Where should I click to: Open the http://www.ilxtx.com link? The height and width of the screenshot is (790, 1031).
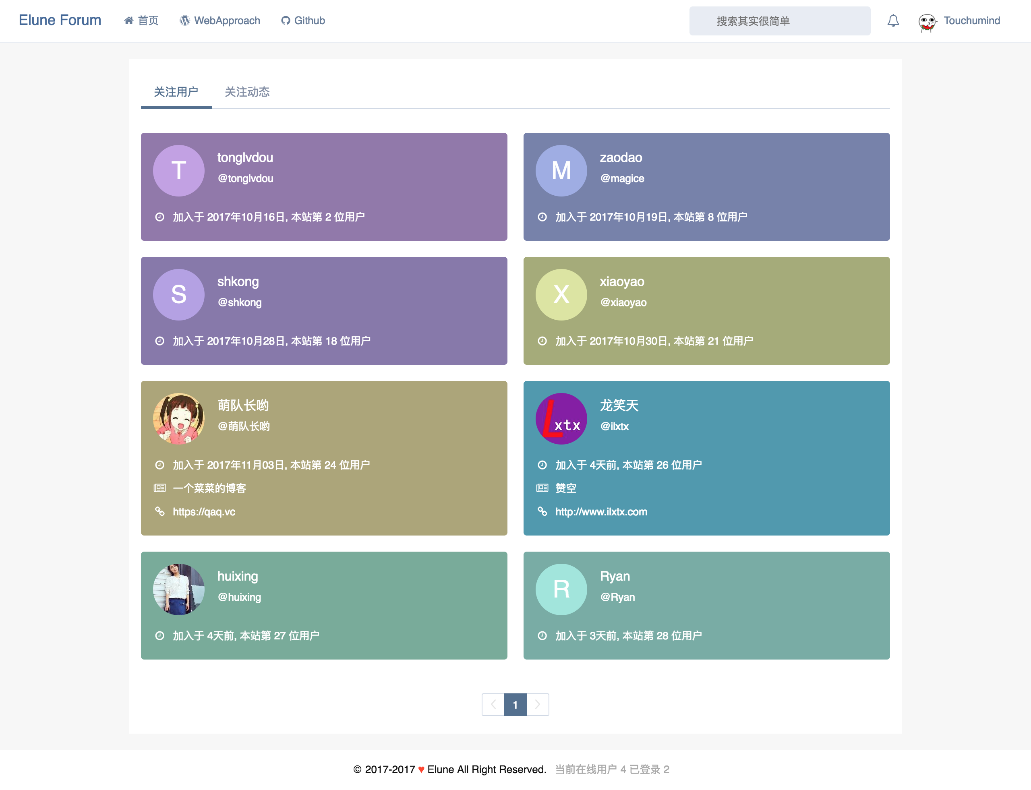click(600, 512)
